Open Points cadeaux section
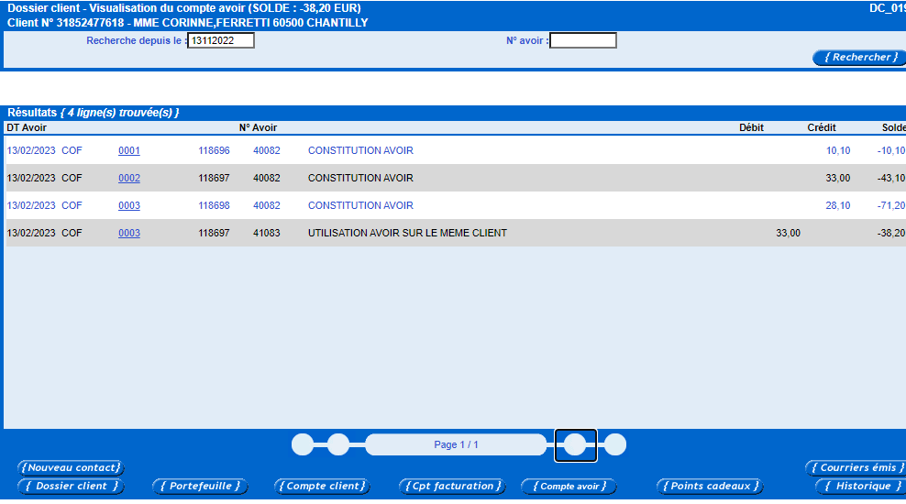The width and height of the screenshot is (906, 504). 710,486
